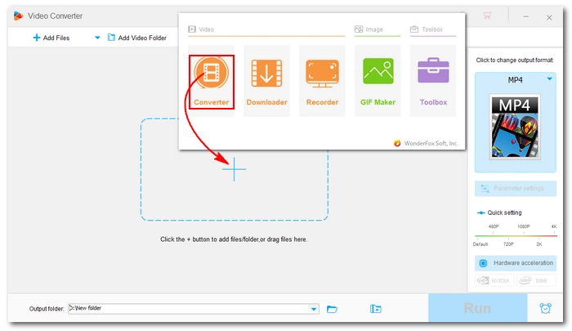Select 720P on the quick setting scale
Screen dimensions: 572x331
[x=508, y=244]
